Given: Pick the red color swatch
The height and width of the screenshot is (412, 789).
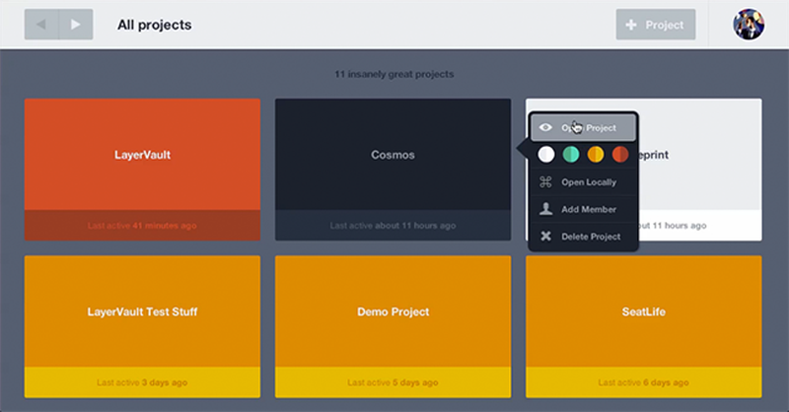Looking at the screenshot, I should 620,155.
